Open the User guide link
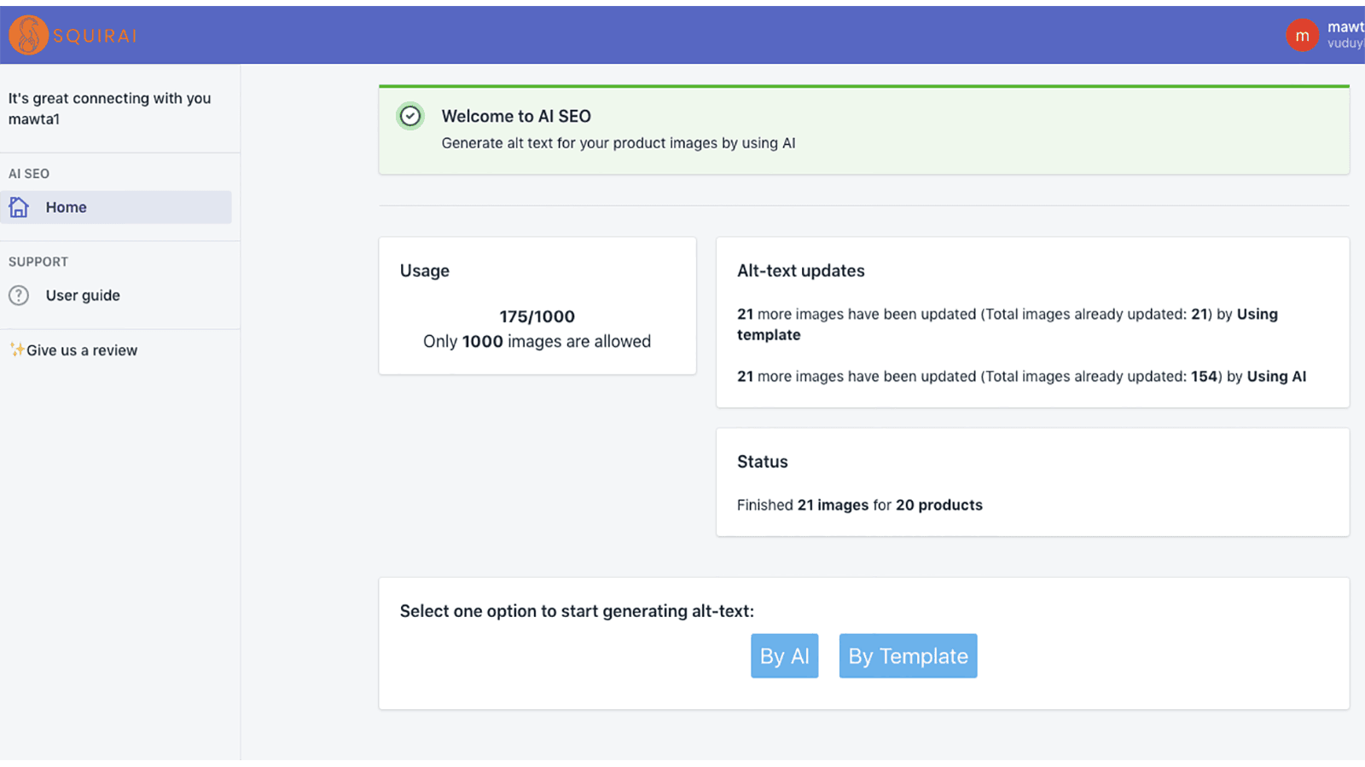 point(82,295)
